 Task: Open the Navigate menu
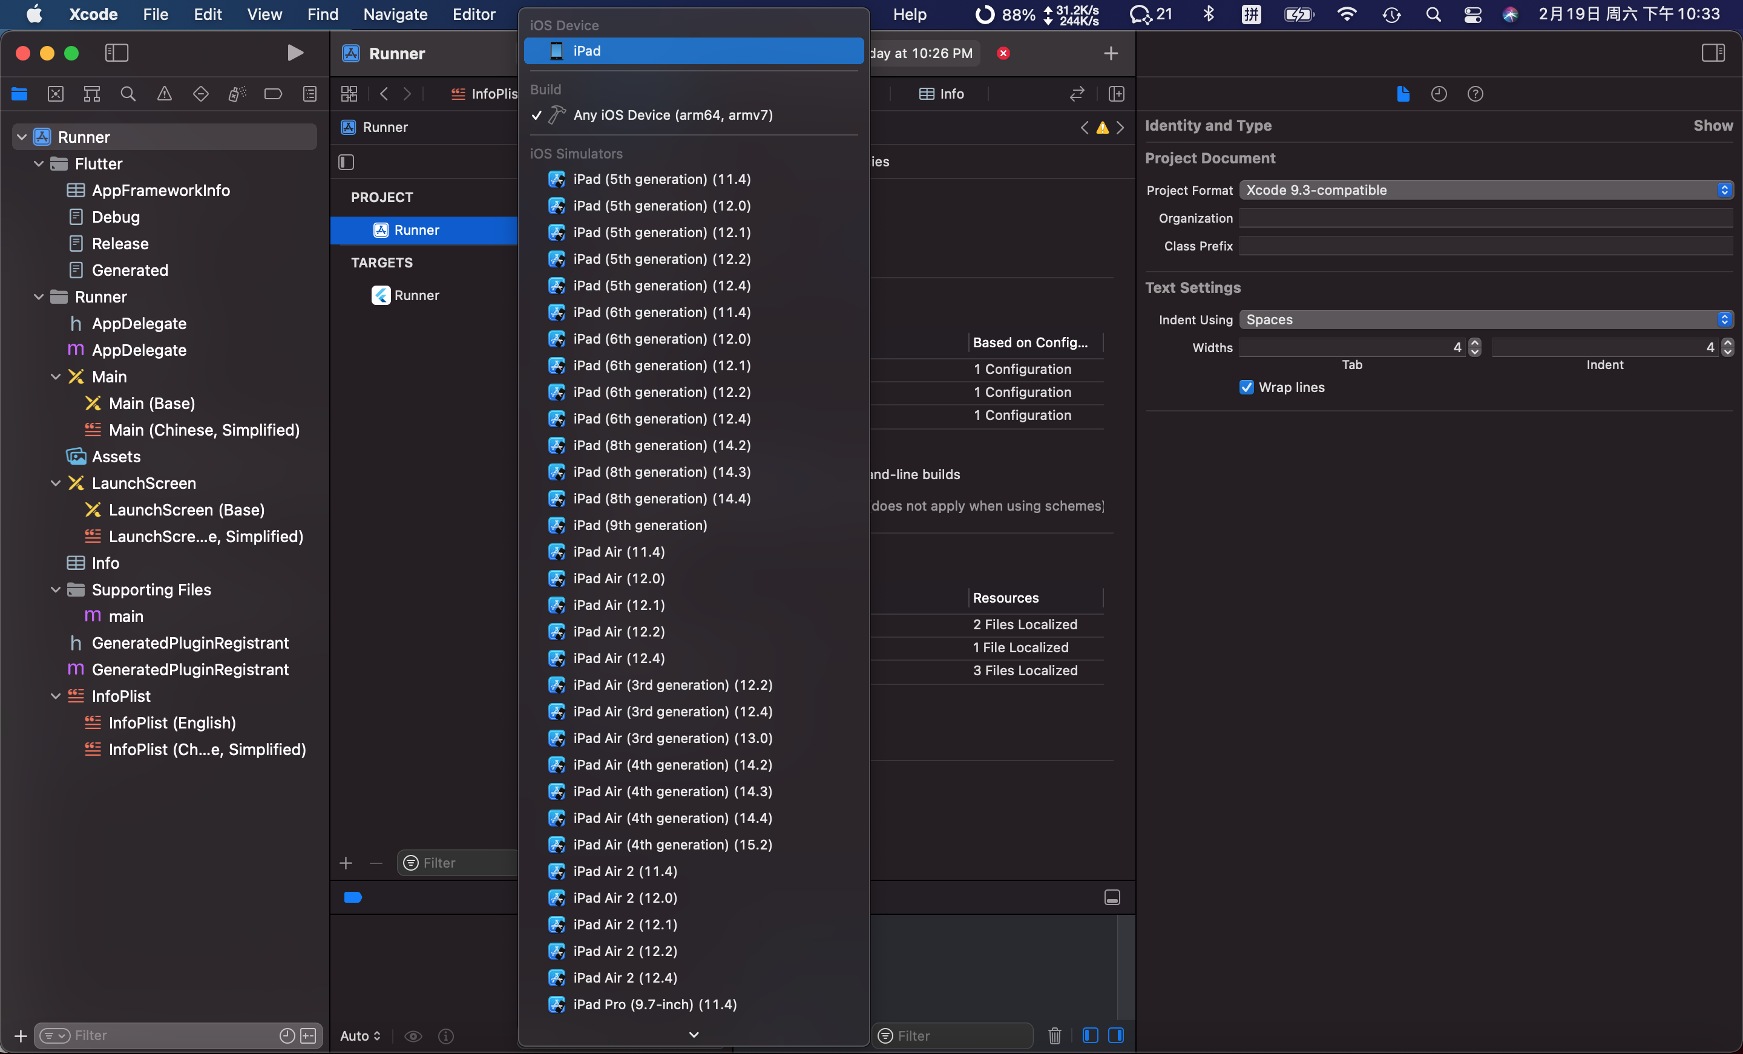click(395, 14)
